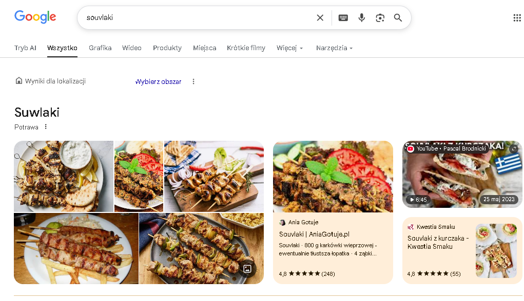524x301 pixels.
Task: Click the 25 maj 2023 date badge
Action: [499, 199]
